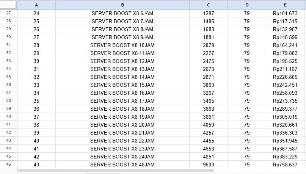Viewport: 306px width, 174px height.
Task: Select row header 27
Action: click(x=8, y=13)
